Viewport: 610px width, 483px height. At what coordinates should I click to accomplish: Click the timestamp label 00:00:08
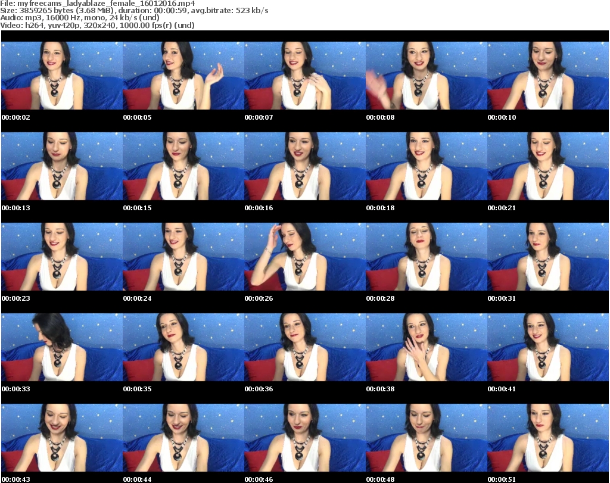380,117
